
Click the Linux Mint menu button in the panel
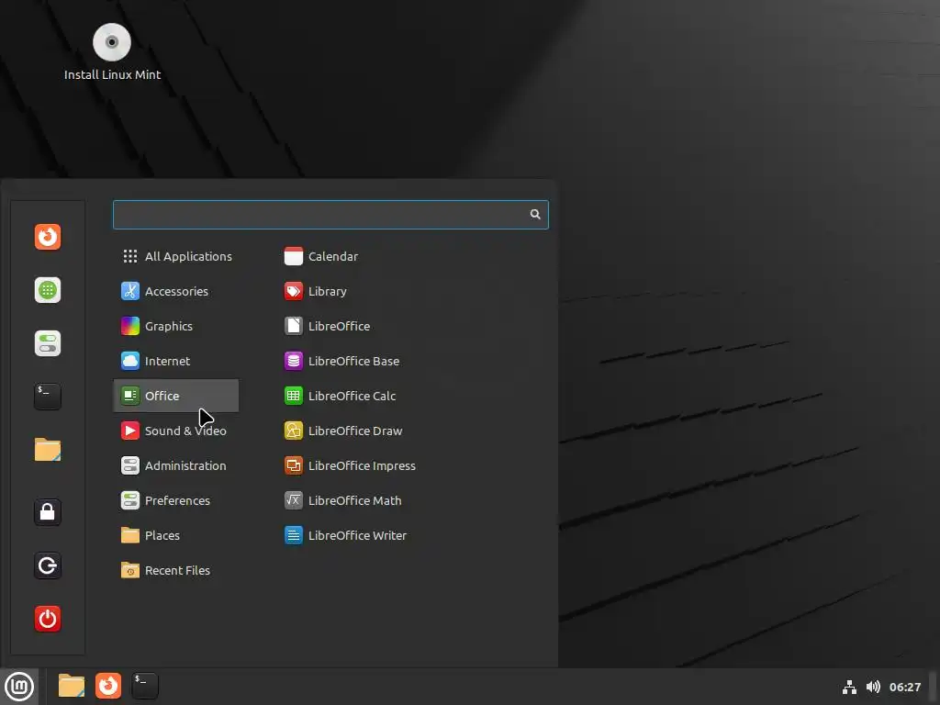point(19,687)
